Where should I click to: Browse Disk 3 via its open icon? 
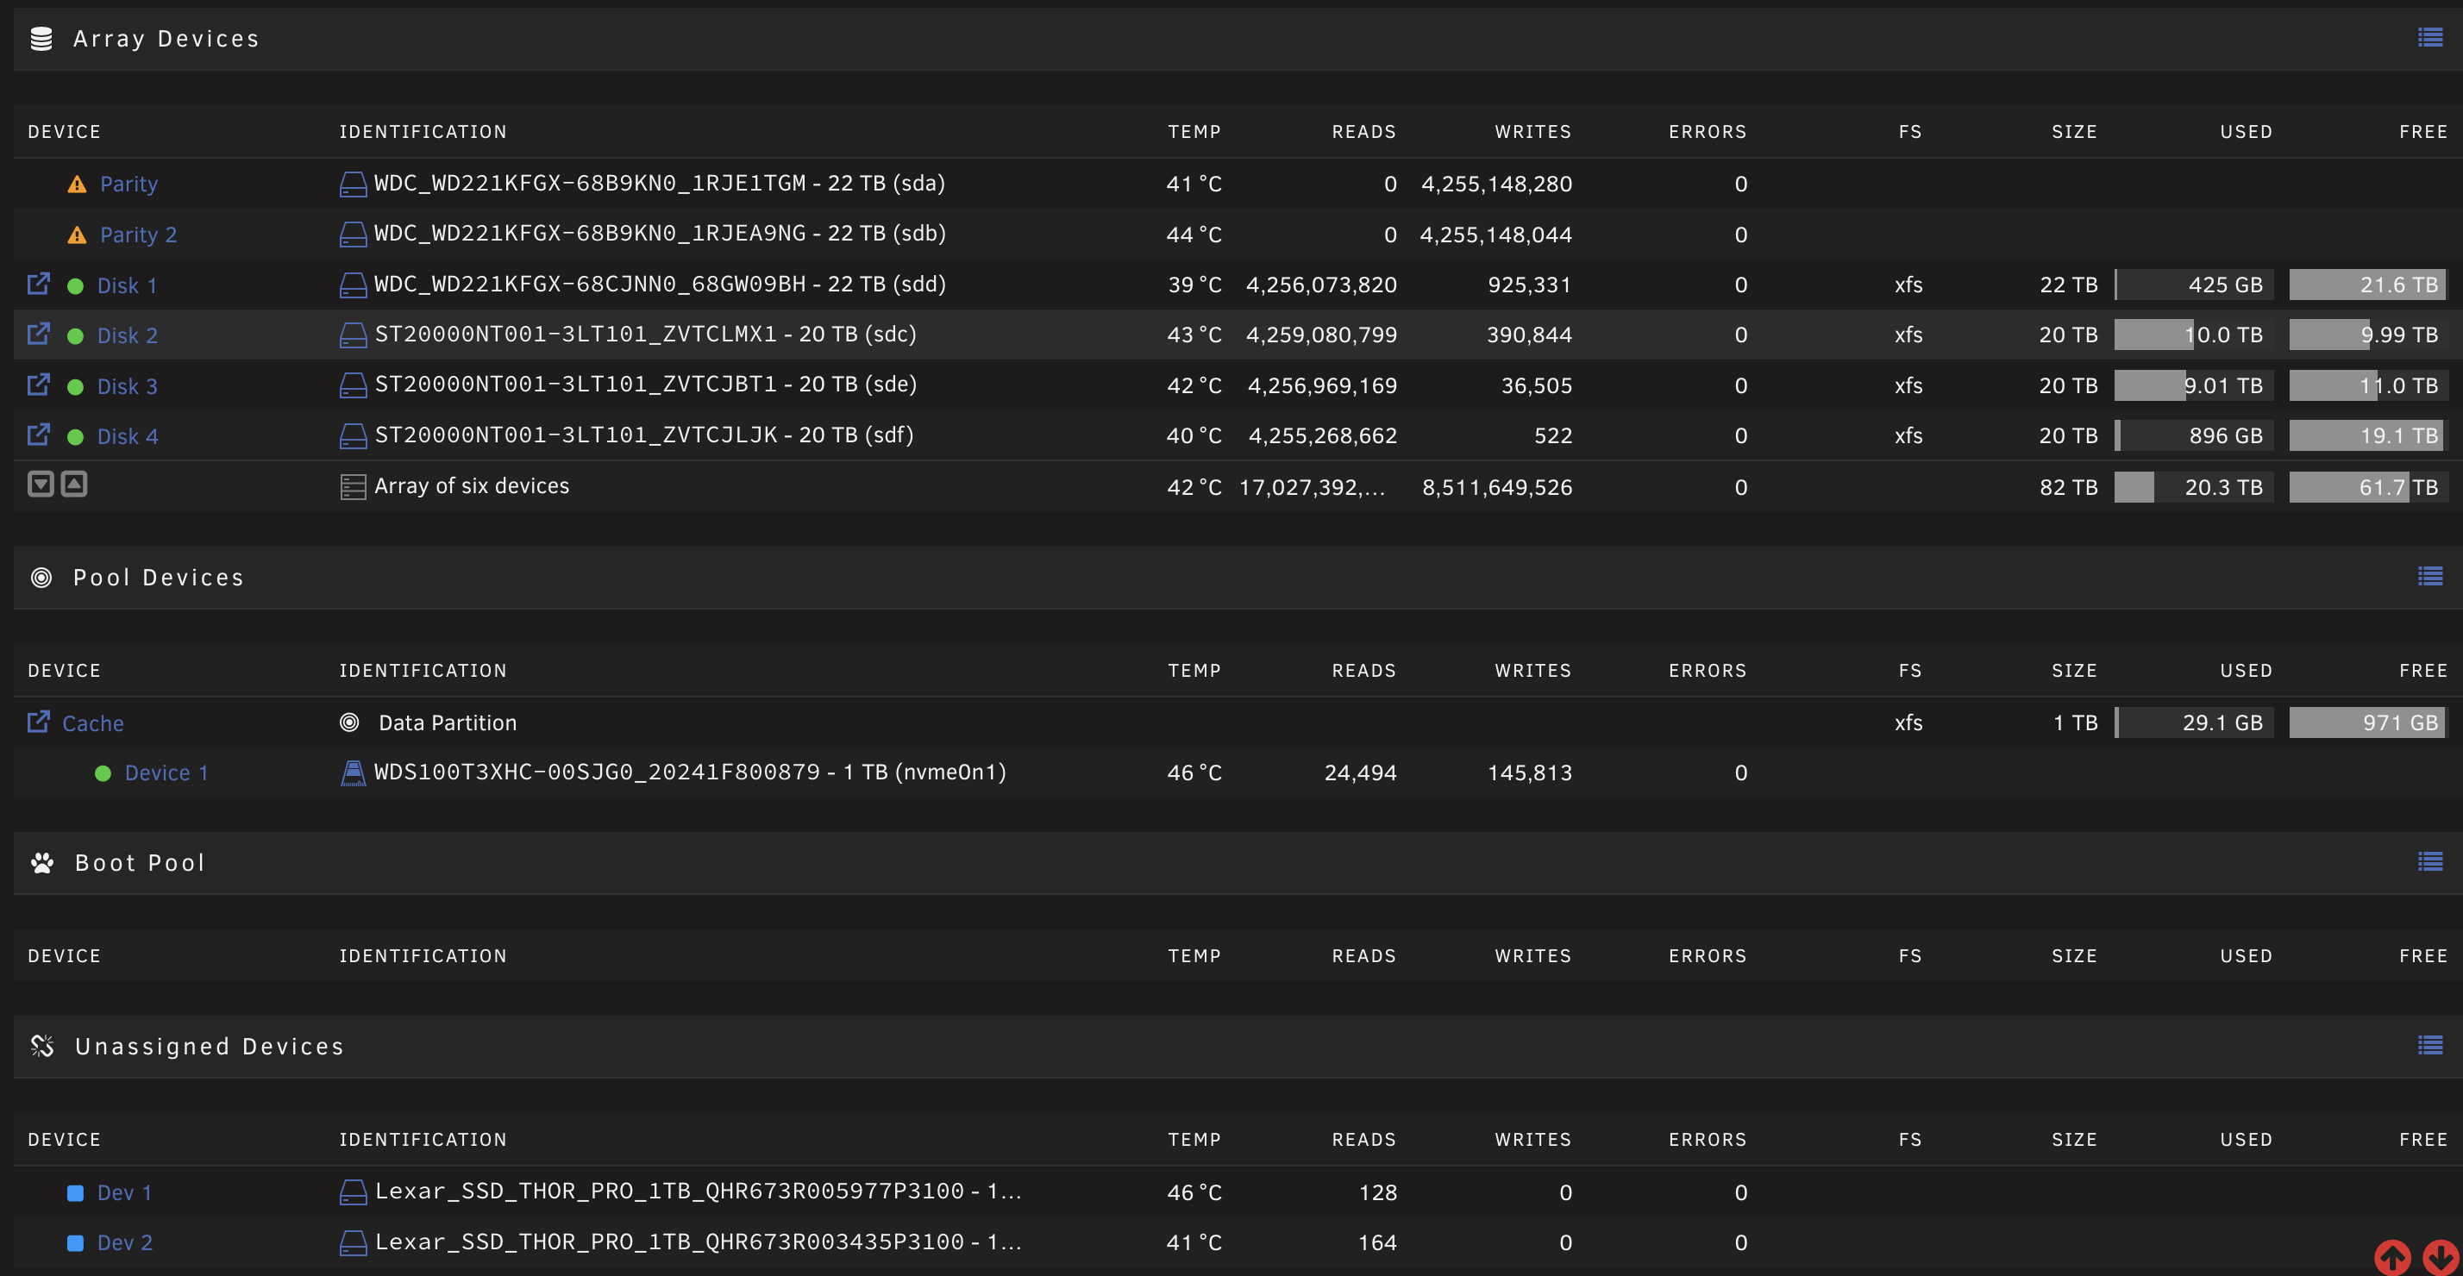pos(38,385)
